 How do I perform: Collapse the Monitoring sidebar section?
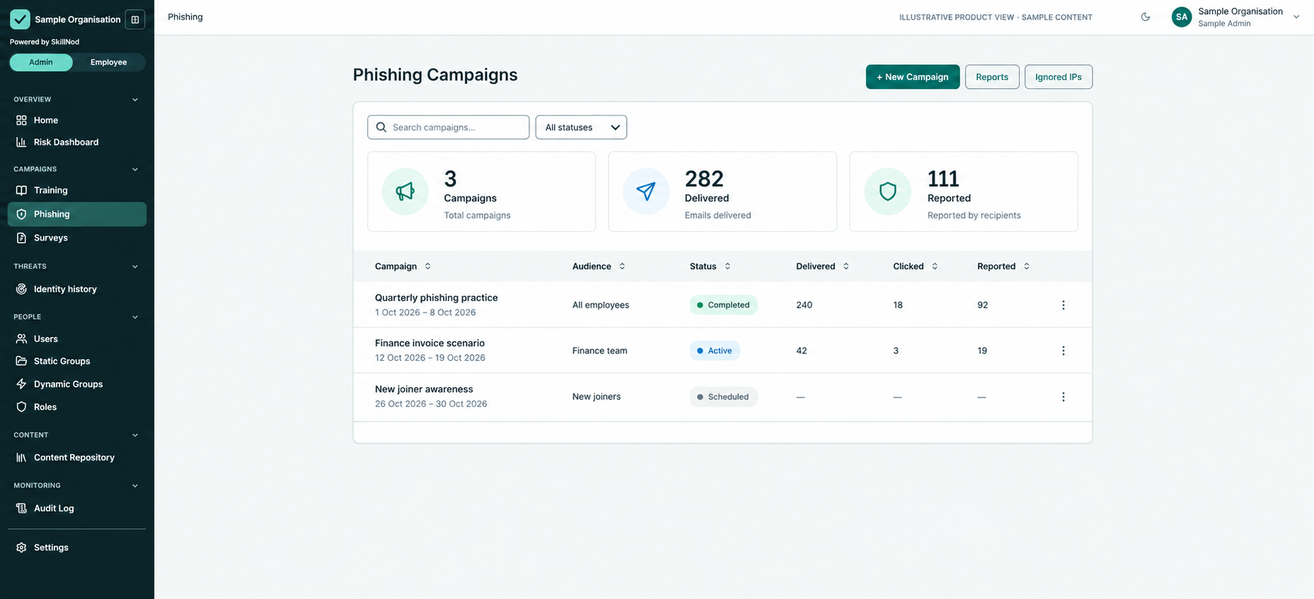pyautogui.click(x=134, y=486)
